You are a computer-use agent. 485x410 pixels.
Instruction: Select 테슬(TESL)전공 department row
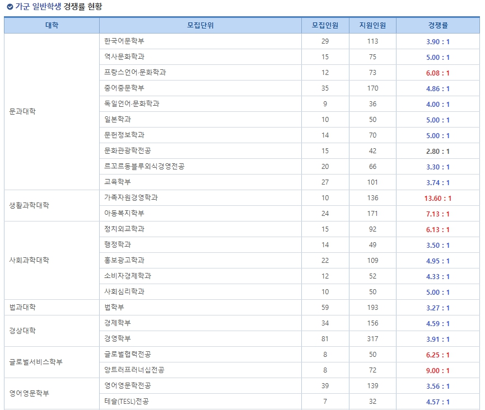[290, 402]
